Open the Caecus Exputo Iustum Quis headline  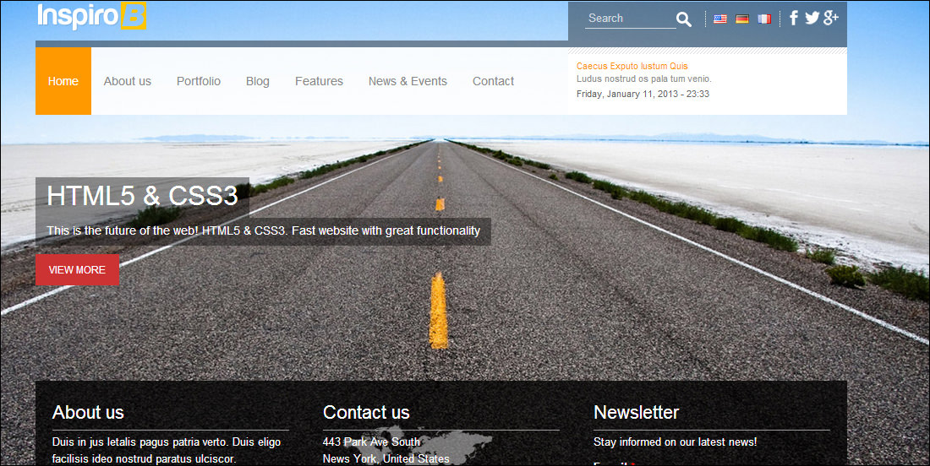[632, 66]
